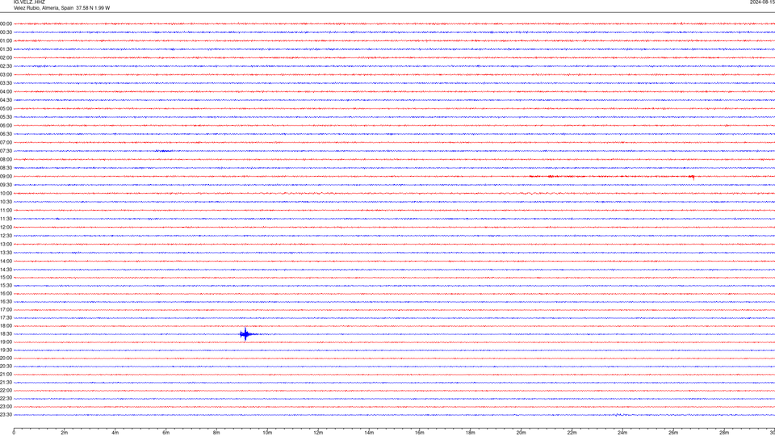
Task: Click the 2m tick label on time axis
Action: (65, 433)
